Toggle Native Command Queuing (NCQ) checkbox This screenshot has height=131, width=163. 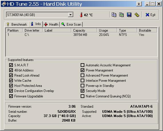click(82, 96)
